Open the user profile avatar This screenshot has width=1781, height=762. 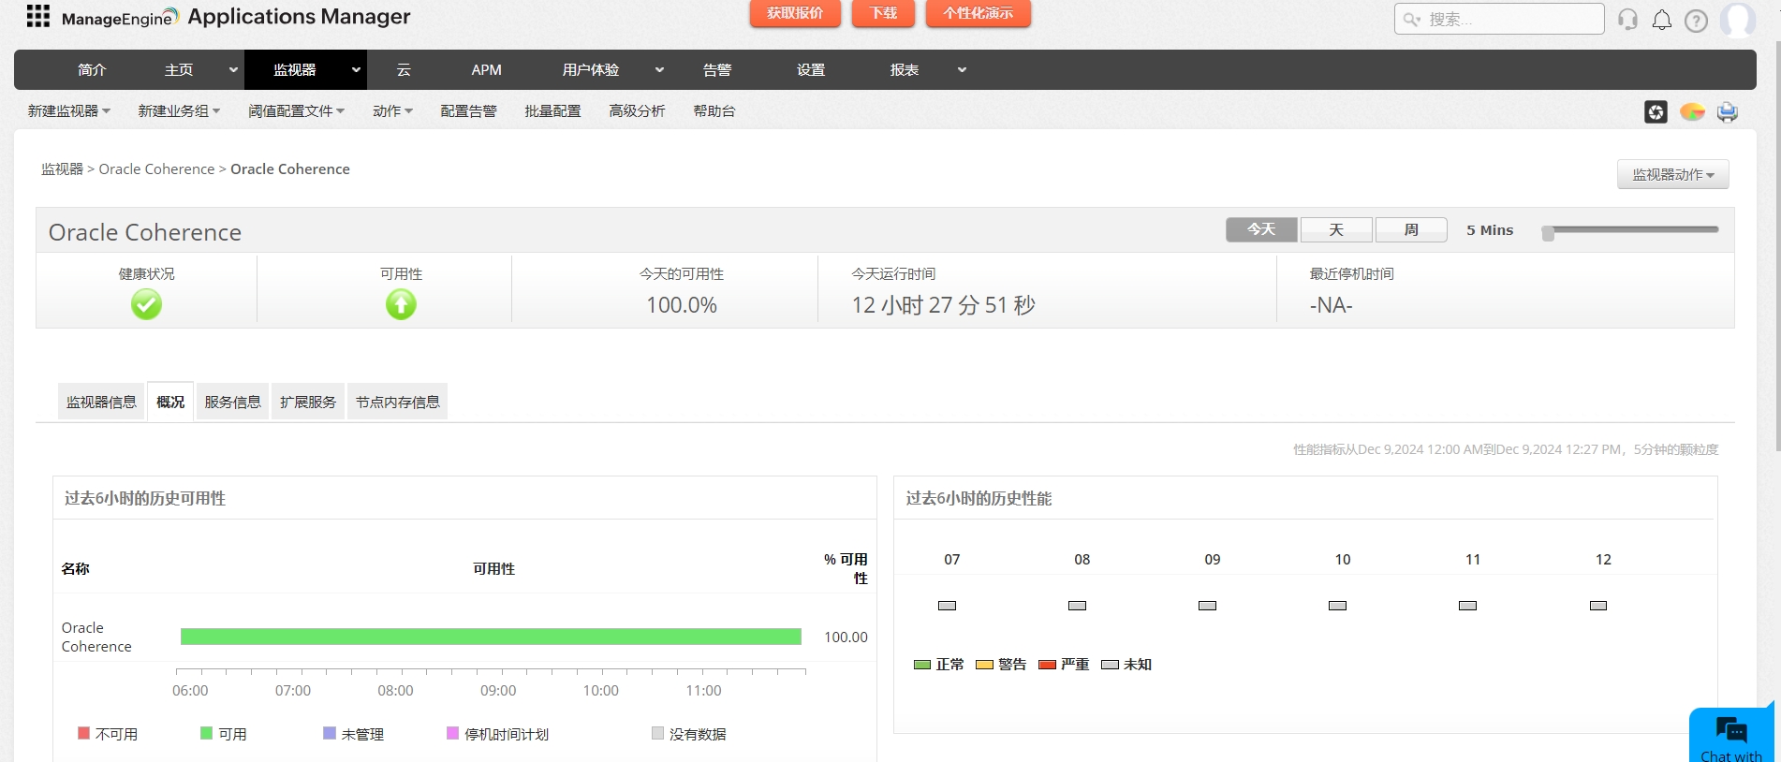click(x=1738, y=20)
